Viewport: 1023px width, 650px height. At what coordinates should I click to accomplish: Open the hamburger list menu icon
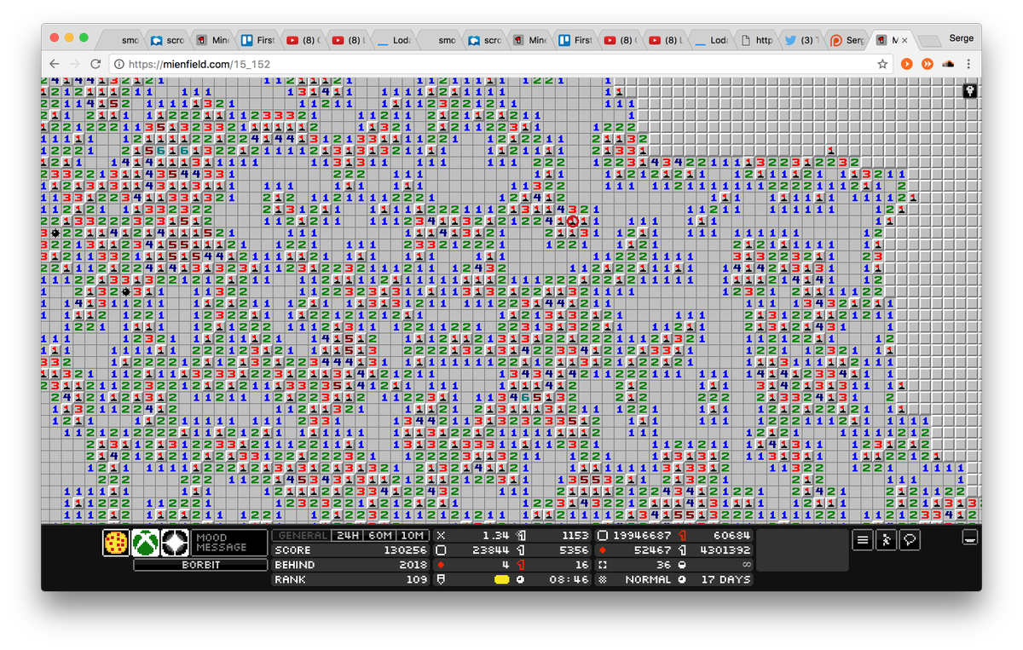click(863, 539)
